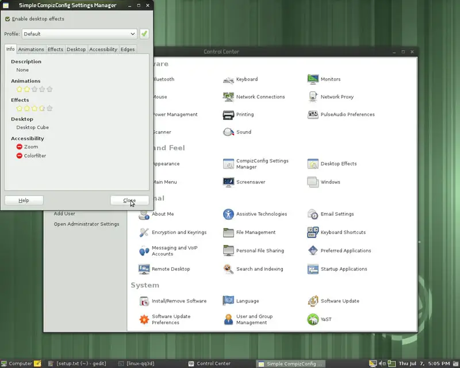Switch to the Animations tab
The image size is (460, 368).
point(31,49)
